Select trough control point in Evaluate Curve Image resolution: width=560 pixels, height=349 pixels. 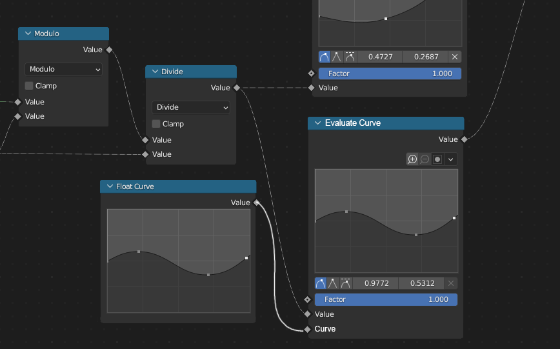416,235
